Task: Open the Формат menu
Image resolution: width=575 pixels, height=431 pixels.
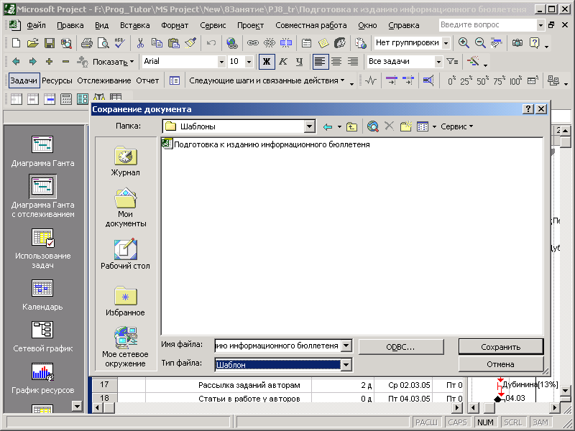Action: (175, 26)
